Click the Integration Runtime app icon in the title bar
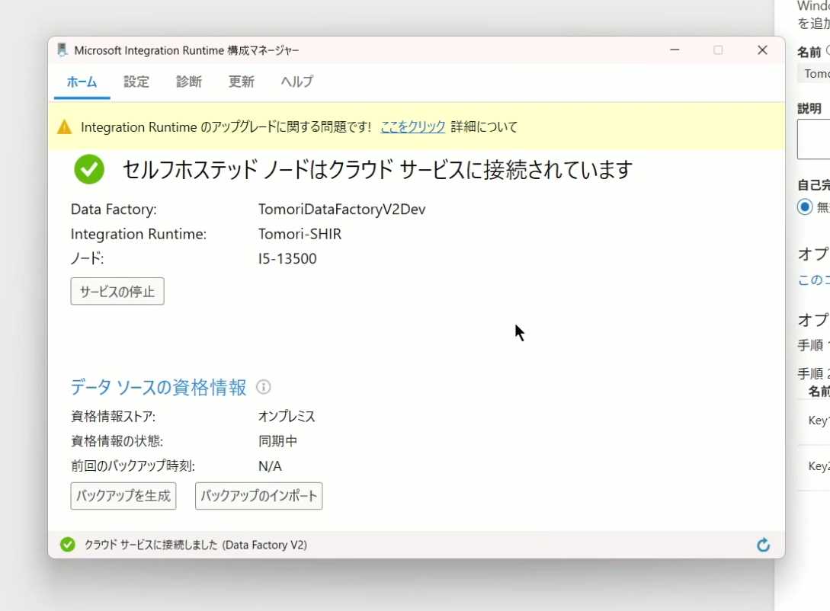 pos(62,50)
